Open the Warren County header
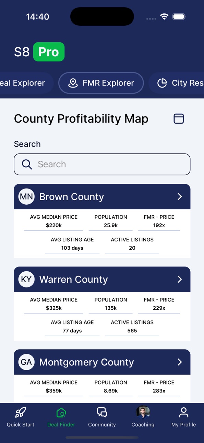204x443 pixels. click(x=102, y=279)
